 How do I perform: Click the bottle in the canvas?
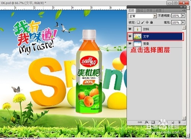[x=89, y=71]
